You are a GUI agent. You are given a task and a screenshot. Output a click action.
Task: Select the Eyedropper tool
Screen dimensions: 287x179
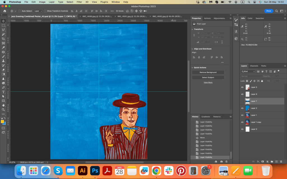(3, 48)
